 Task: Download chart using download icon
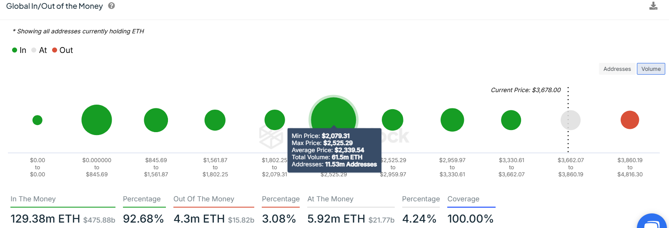tap(653, 6)
